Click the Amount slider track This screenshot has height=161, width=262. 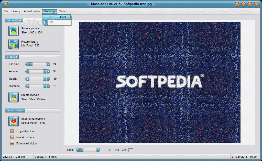pyautogui.click(x=38, y=71)
